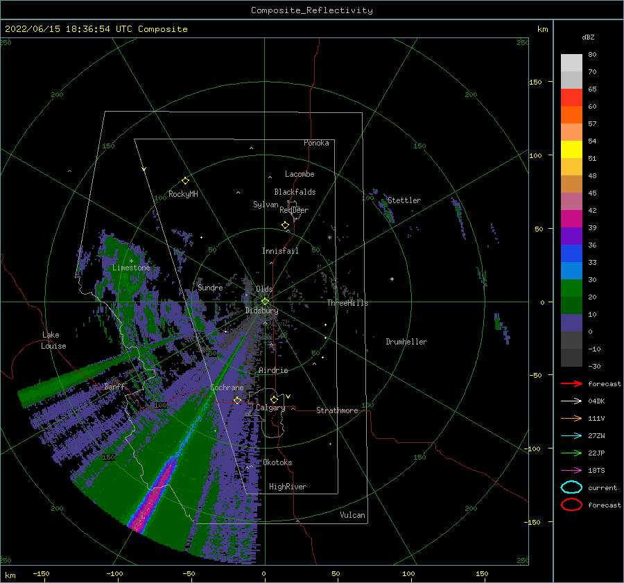Click the 150 tick on right axis
Image resolution: width=624 pixels, height=583 pixels.
coord(536,82)
